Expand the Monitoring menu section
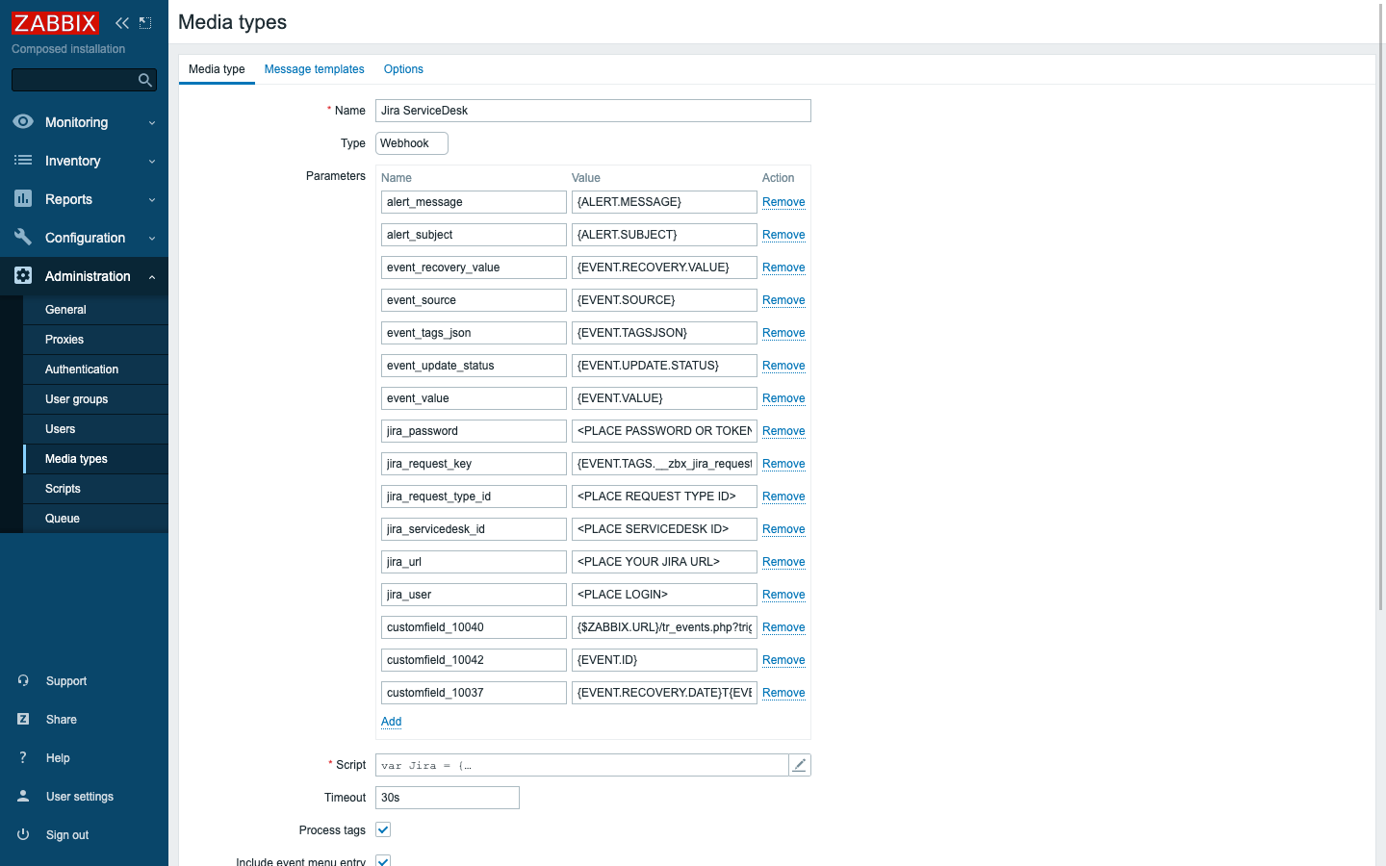The width and height of the screenshot is (1386, 866). pos(84,122)
